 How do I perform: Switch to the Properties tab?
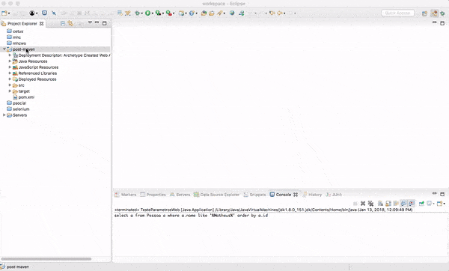[153, 195]
